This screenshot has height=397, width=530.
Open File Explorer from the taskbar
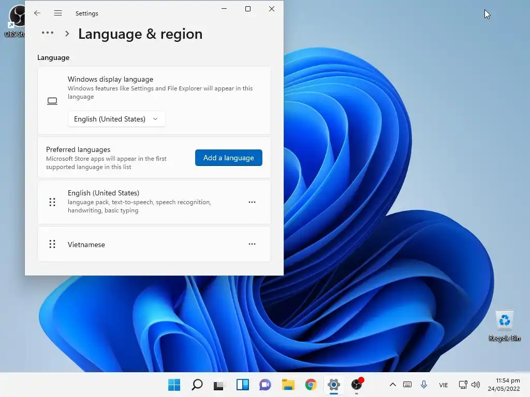(288, 385)
